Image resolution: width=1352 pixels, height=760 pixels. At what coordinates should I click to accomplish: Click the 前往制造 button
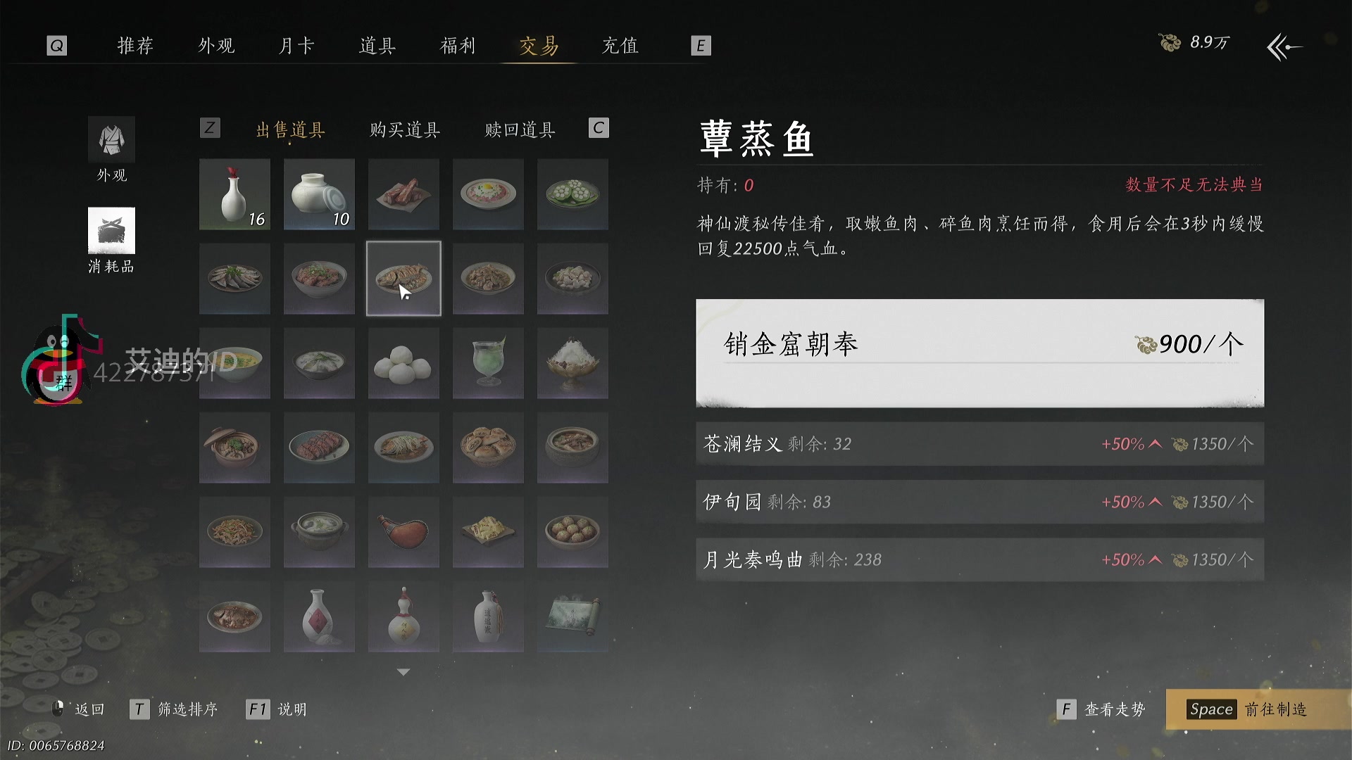coord(1248,709)
